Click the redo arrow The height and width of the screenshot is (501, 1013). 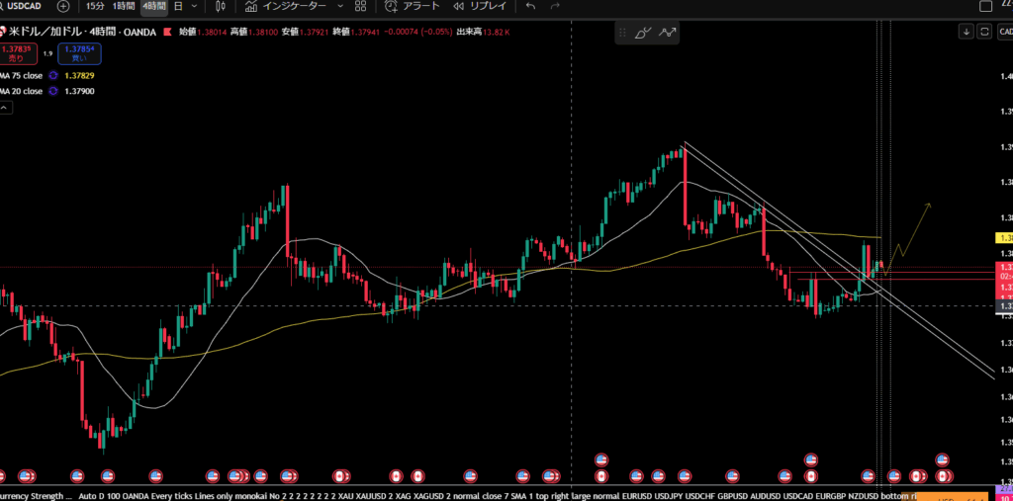pos(559,6)
